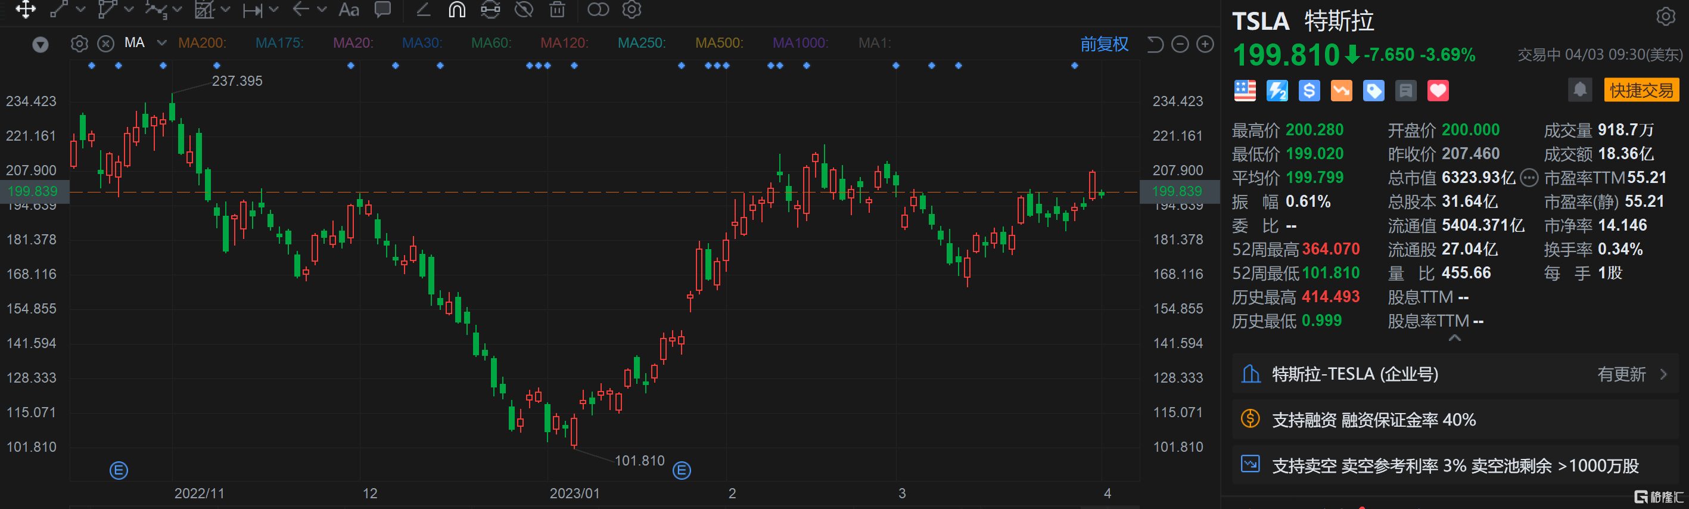Click the 前复权 price adjustment option
The image size is (1689, 509).
[x=1104, y=44]
